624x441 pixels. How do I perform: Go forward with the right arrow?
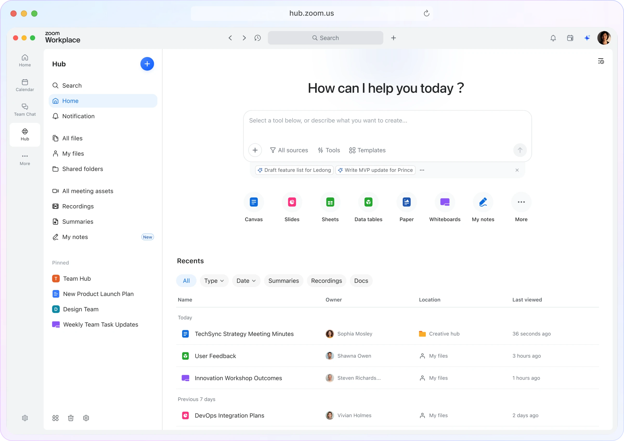coord(244,38)
